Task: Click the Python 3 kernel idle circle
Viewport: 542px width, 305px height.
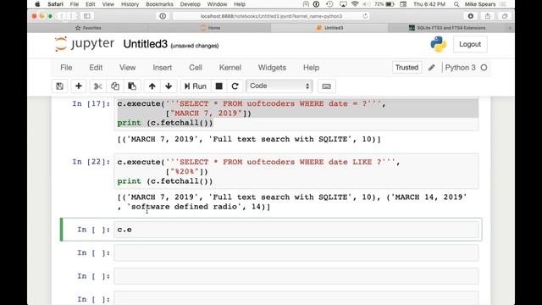Action: tap(484, 68)
